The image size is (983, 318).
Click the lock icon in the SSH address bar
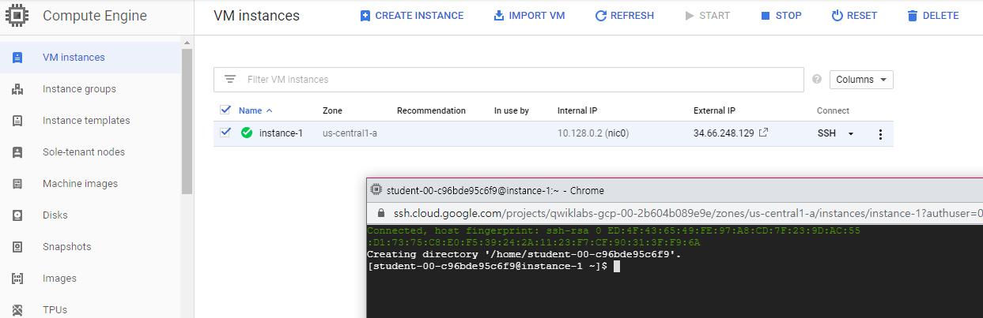381,213
